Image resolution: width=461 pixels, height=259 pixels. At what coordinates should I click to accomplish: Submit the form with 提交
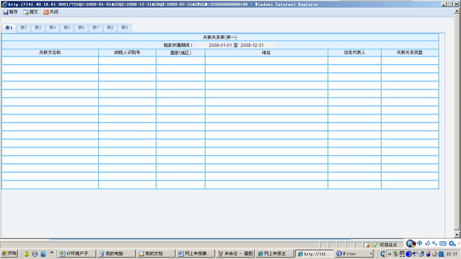coord(31,12)
